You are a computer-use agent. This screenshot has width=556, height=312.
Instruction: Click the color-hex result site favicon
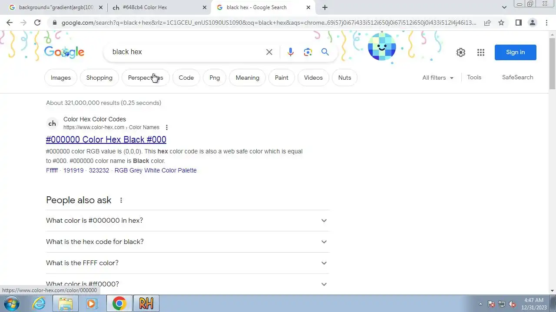click(52, 123)
